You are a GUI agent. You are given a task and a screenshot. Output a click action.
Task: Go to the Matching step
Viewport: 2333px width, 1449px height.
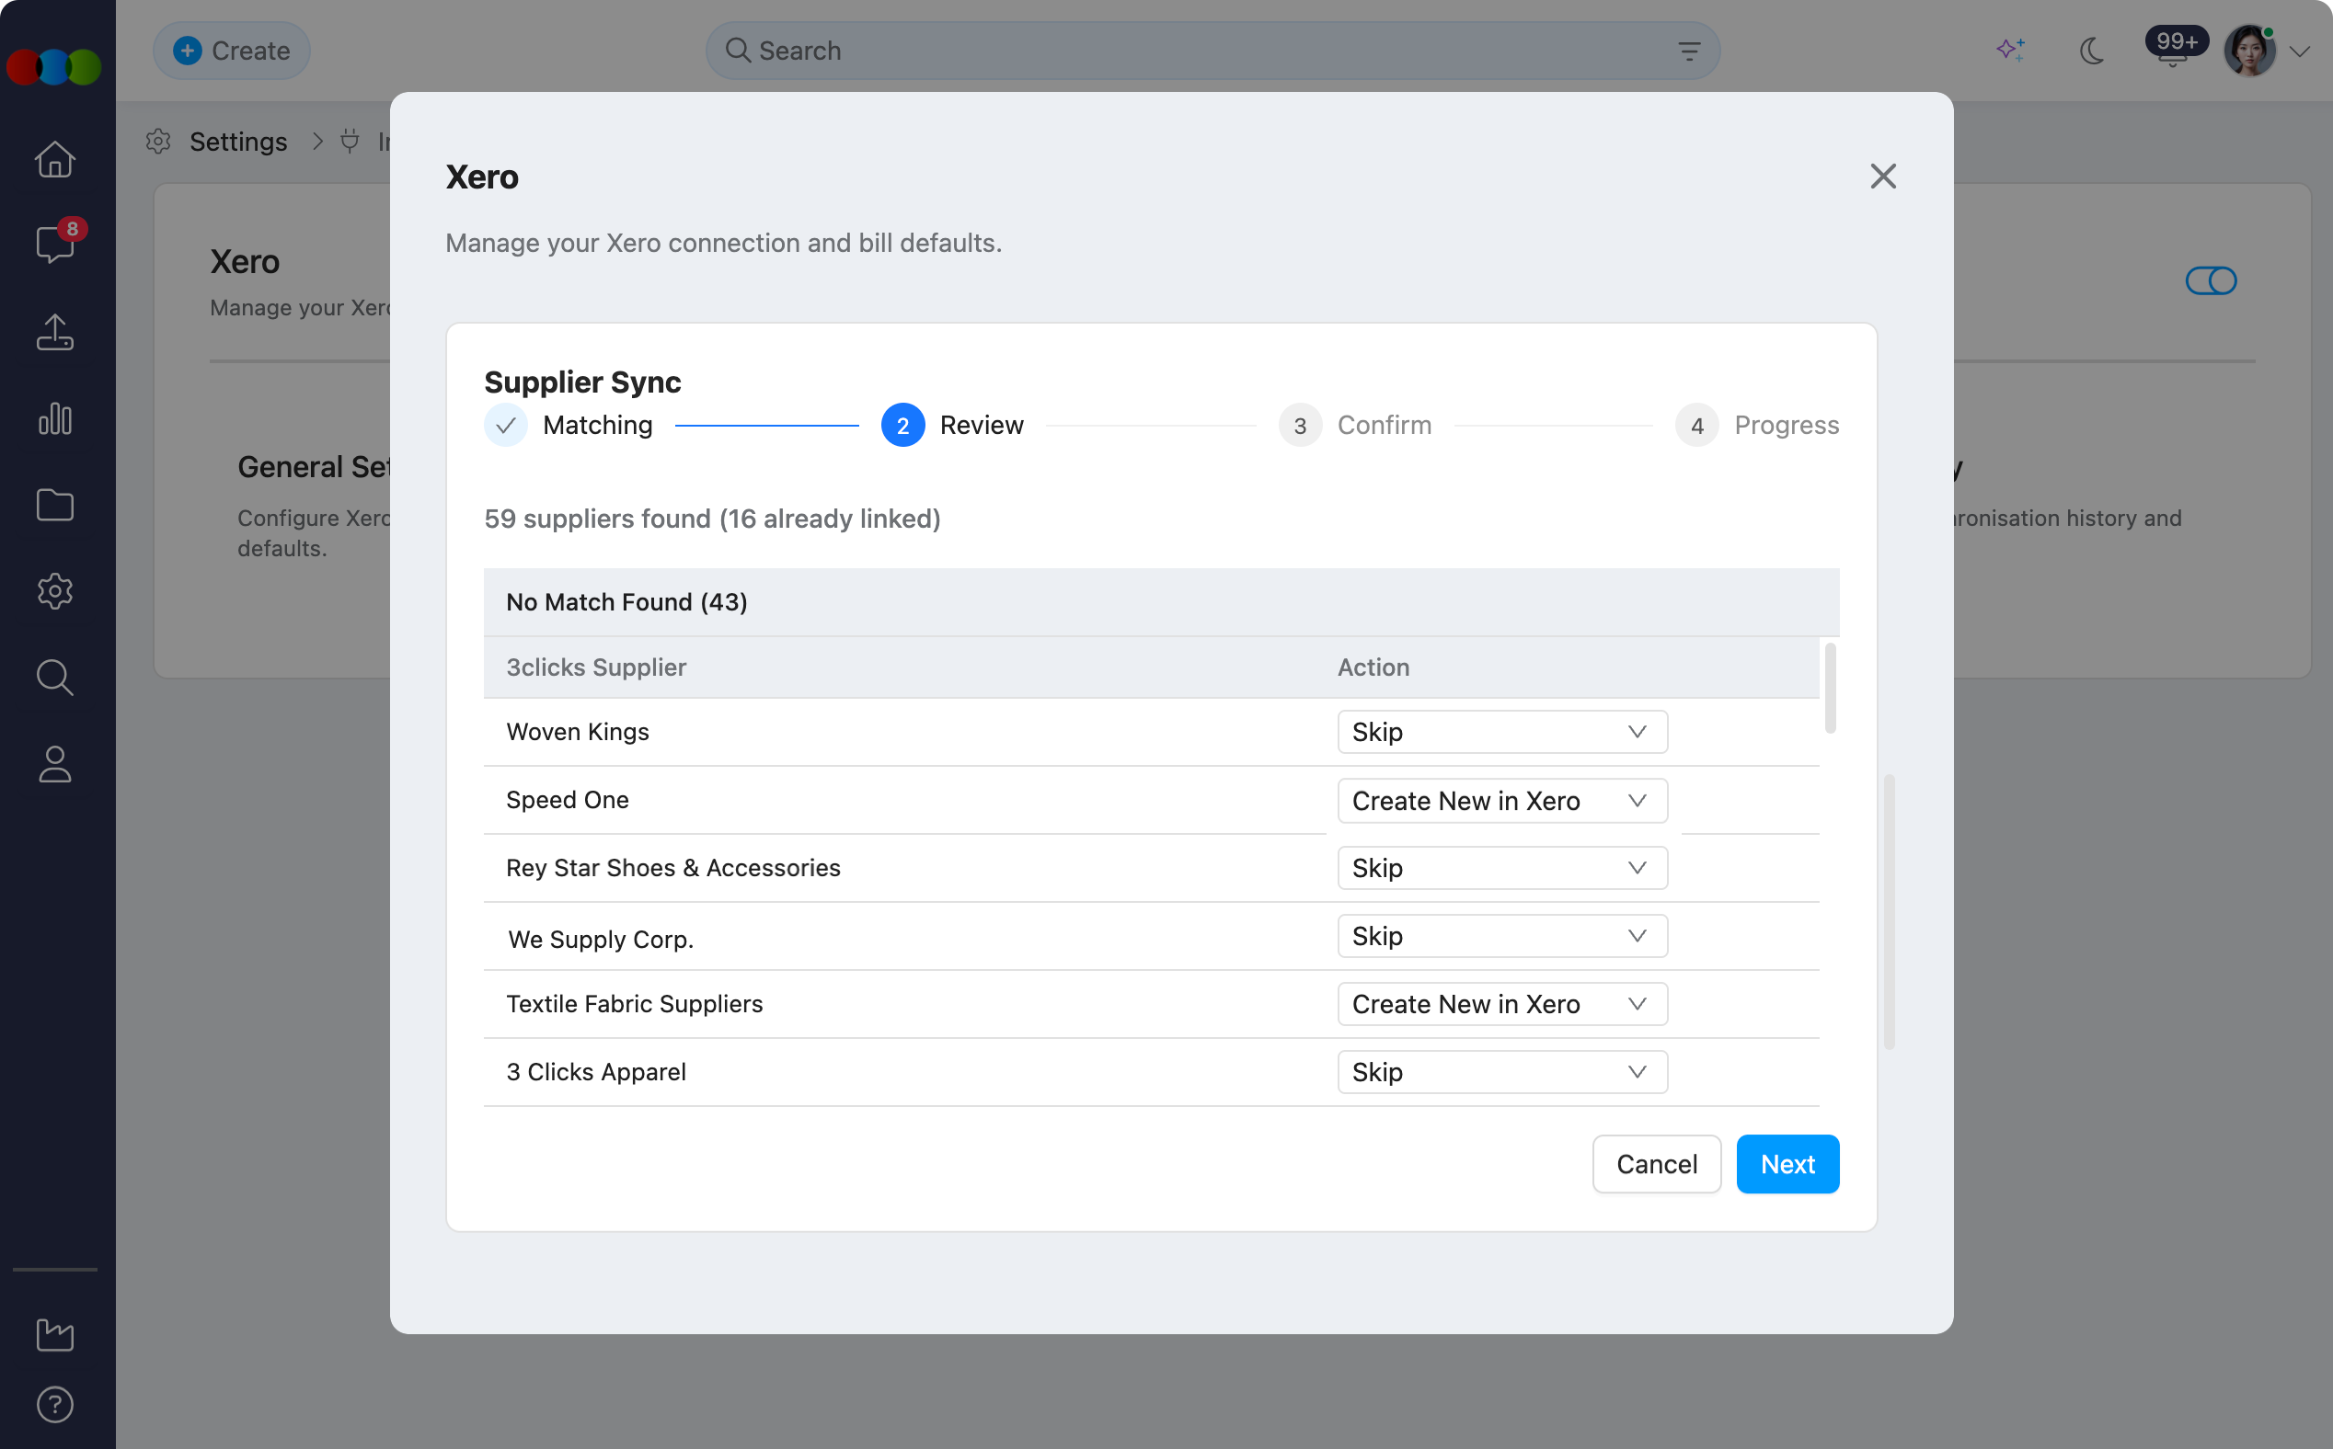point(569,425)
